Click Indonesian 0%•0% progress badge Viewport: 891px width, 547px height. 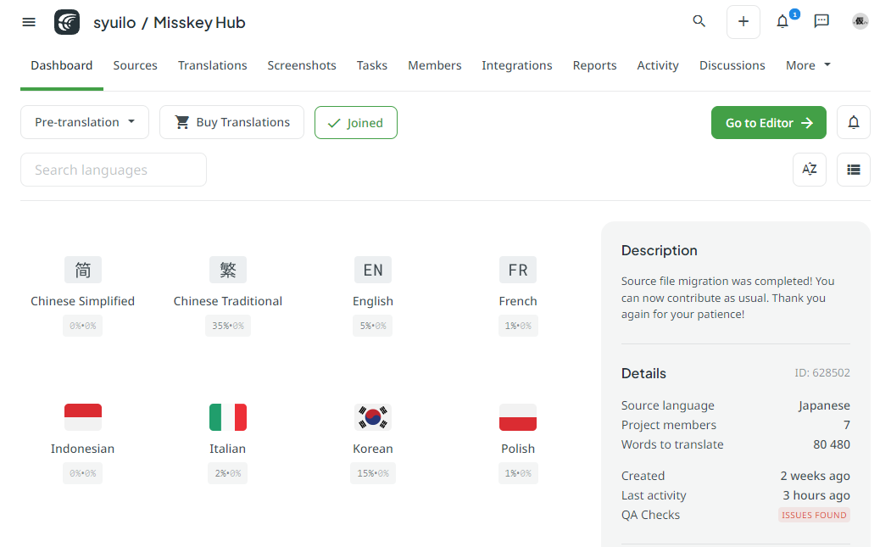coord(83,473)
